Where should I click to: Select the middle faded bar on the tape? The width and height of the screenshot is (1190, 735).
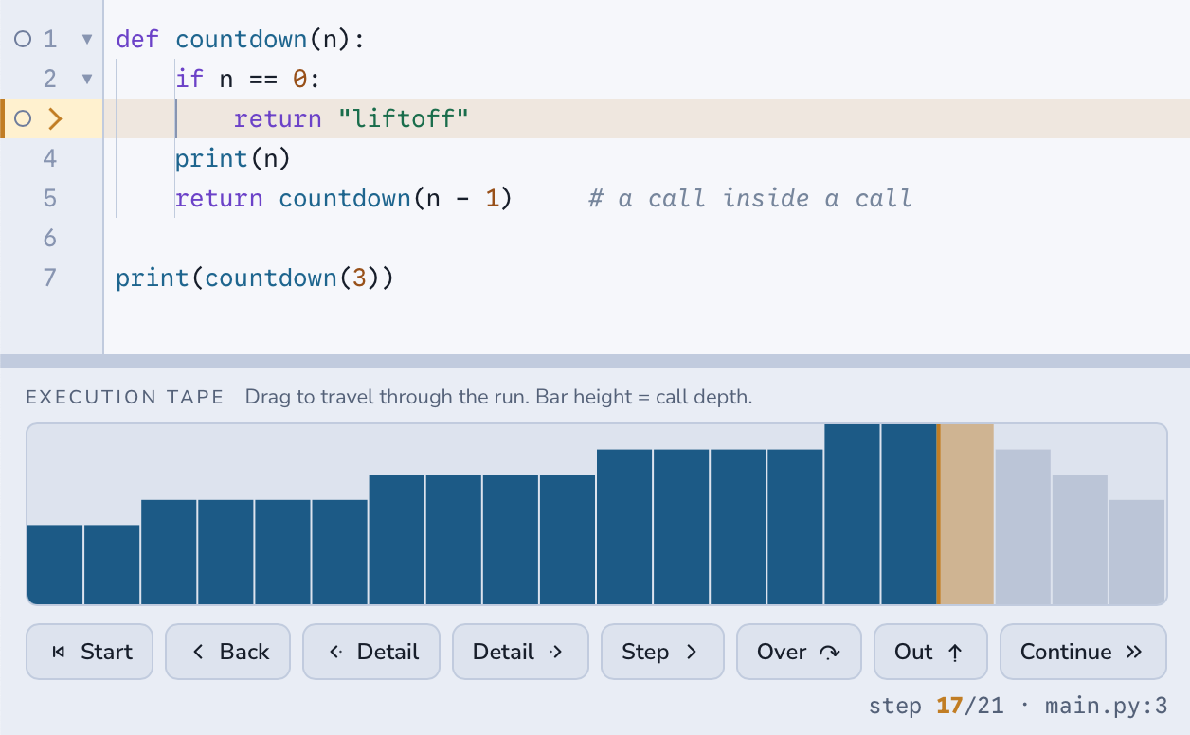tap(1080, 539)
